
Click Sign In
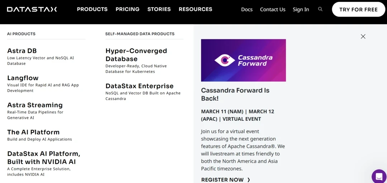tap(301, 10)
